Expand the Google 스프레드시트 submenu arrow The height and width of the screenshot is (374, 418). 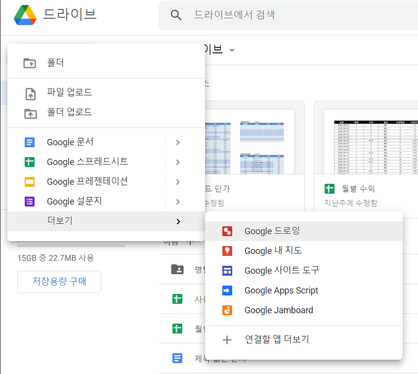(x=178, y=163)
